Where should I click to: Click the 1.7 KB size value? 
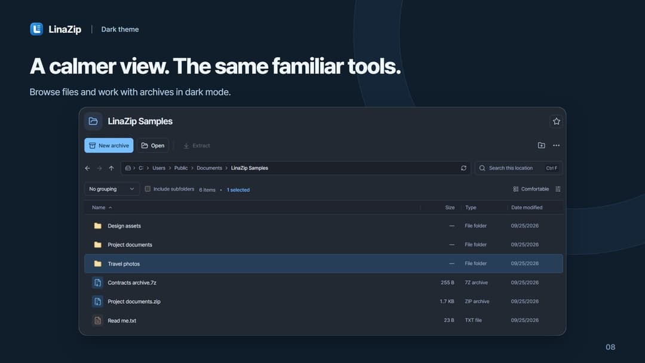click(x=447, y=302)
